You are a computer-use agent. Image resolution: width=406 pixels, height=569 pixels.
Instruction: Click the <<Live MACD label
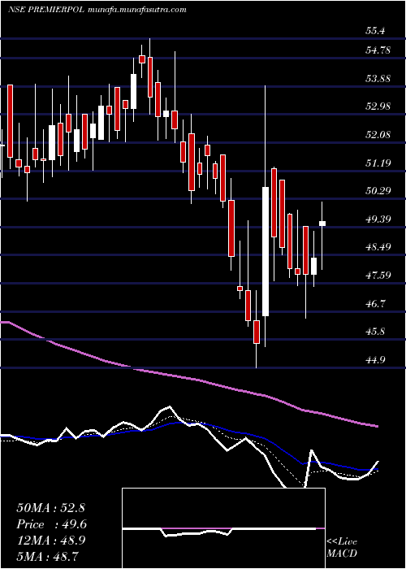pos(342,548)
